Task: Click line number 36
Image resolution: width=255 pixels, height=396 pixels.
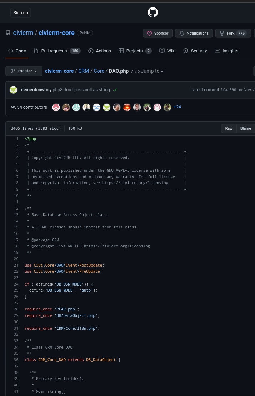Action: [x=16, y=360]
